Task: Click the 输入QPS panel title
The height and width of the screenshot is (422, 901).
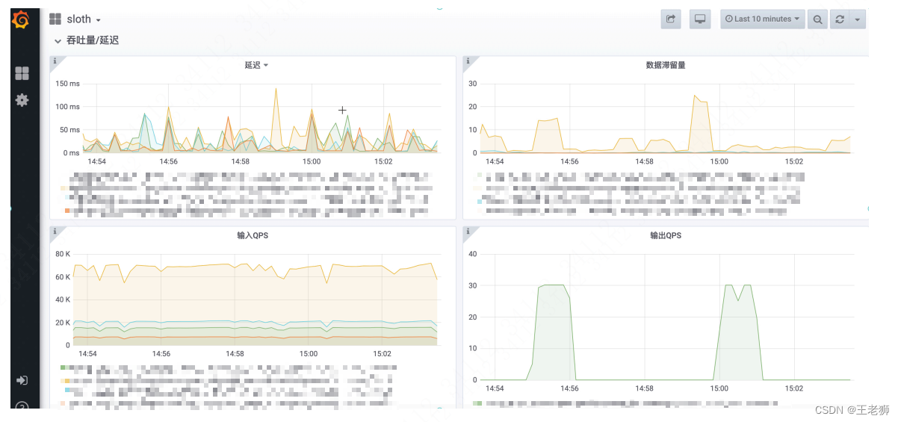Action: 253,235
